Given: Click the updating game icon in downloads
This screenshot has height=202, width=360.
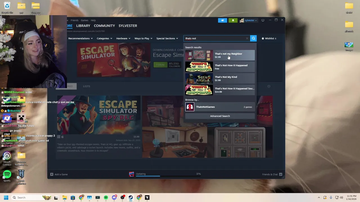Looking at the screenshot, I should click(x=131, y=174).
